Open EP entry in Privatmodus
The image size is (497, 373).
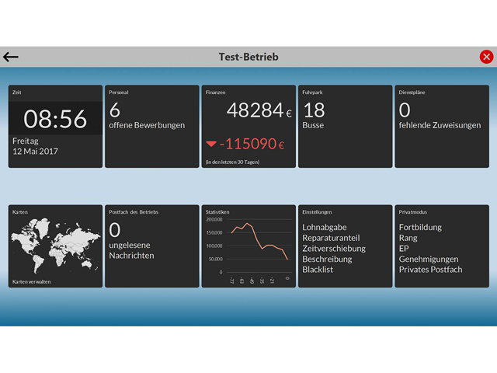tap(404, 249)
